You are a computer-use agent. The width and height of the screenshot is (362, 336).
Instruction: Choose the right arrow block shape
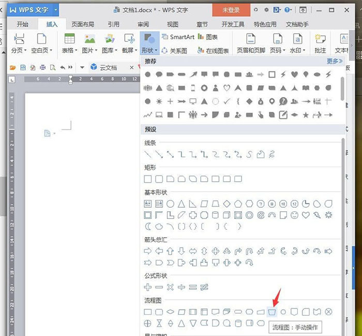pos(148,251)
